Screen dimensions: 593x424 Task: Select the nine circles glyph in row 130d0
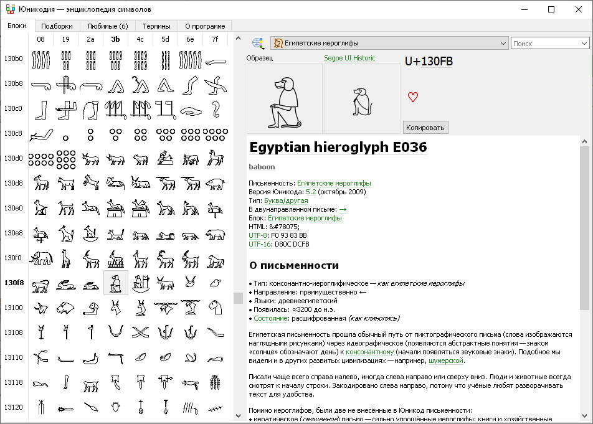coord(66,159)
